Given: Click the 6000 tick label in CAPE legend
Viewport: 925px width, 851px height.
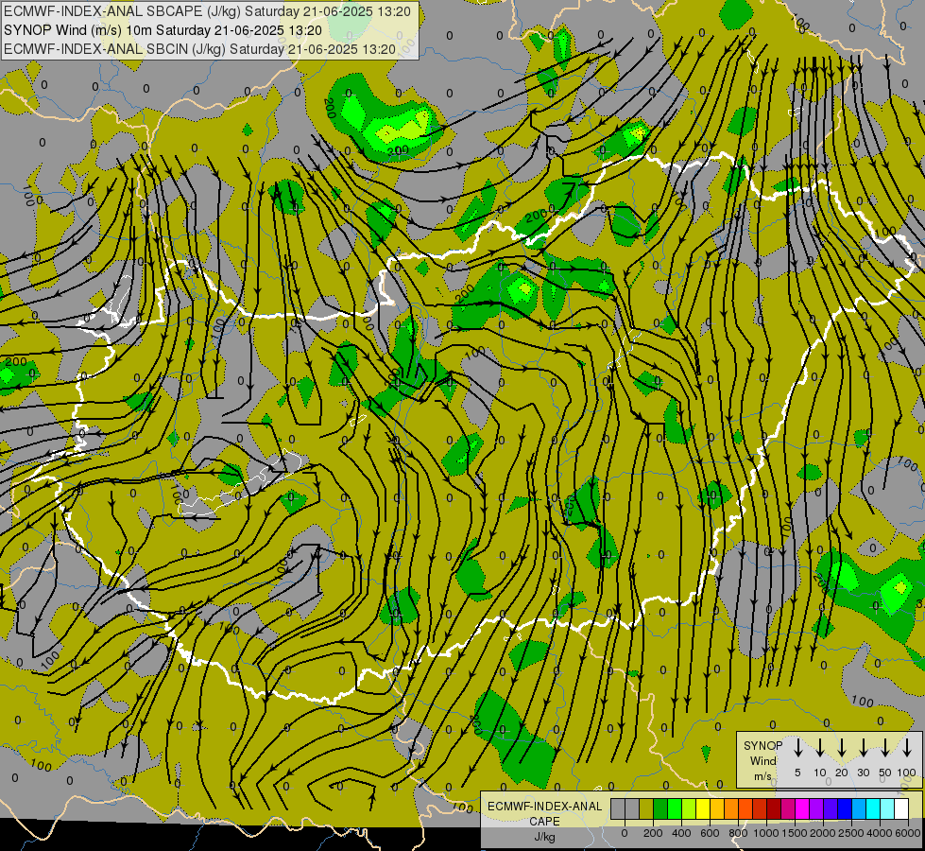Looking at the screenshot, I should pyautogui.click(x=908, y=833).
